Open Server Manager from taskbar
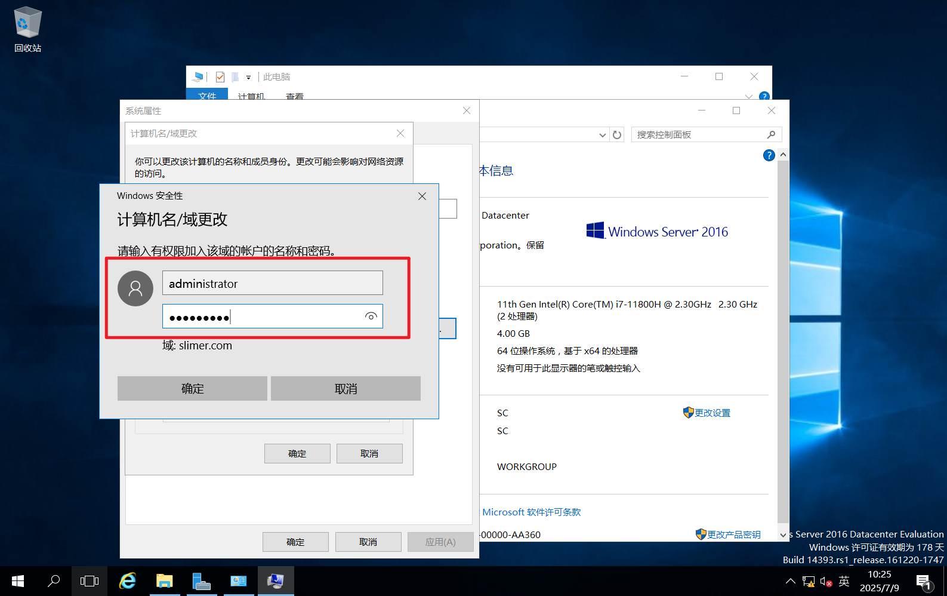Image resolution: width=947 pixels, height=596 pixels. coord(202,581)
